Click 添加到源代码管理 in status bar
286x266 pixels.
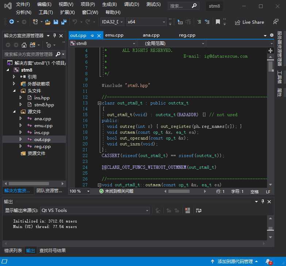coord(235,262)
